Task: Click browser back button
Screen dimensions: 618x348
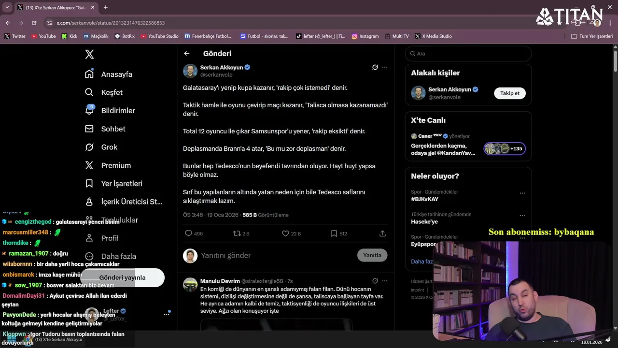Action: (8, 23)
